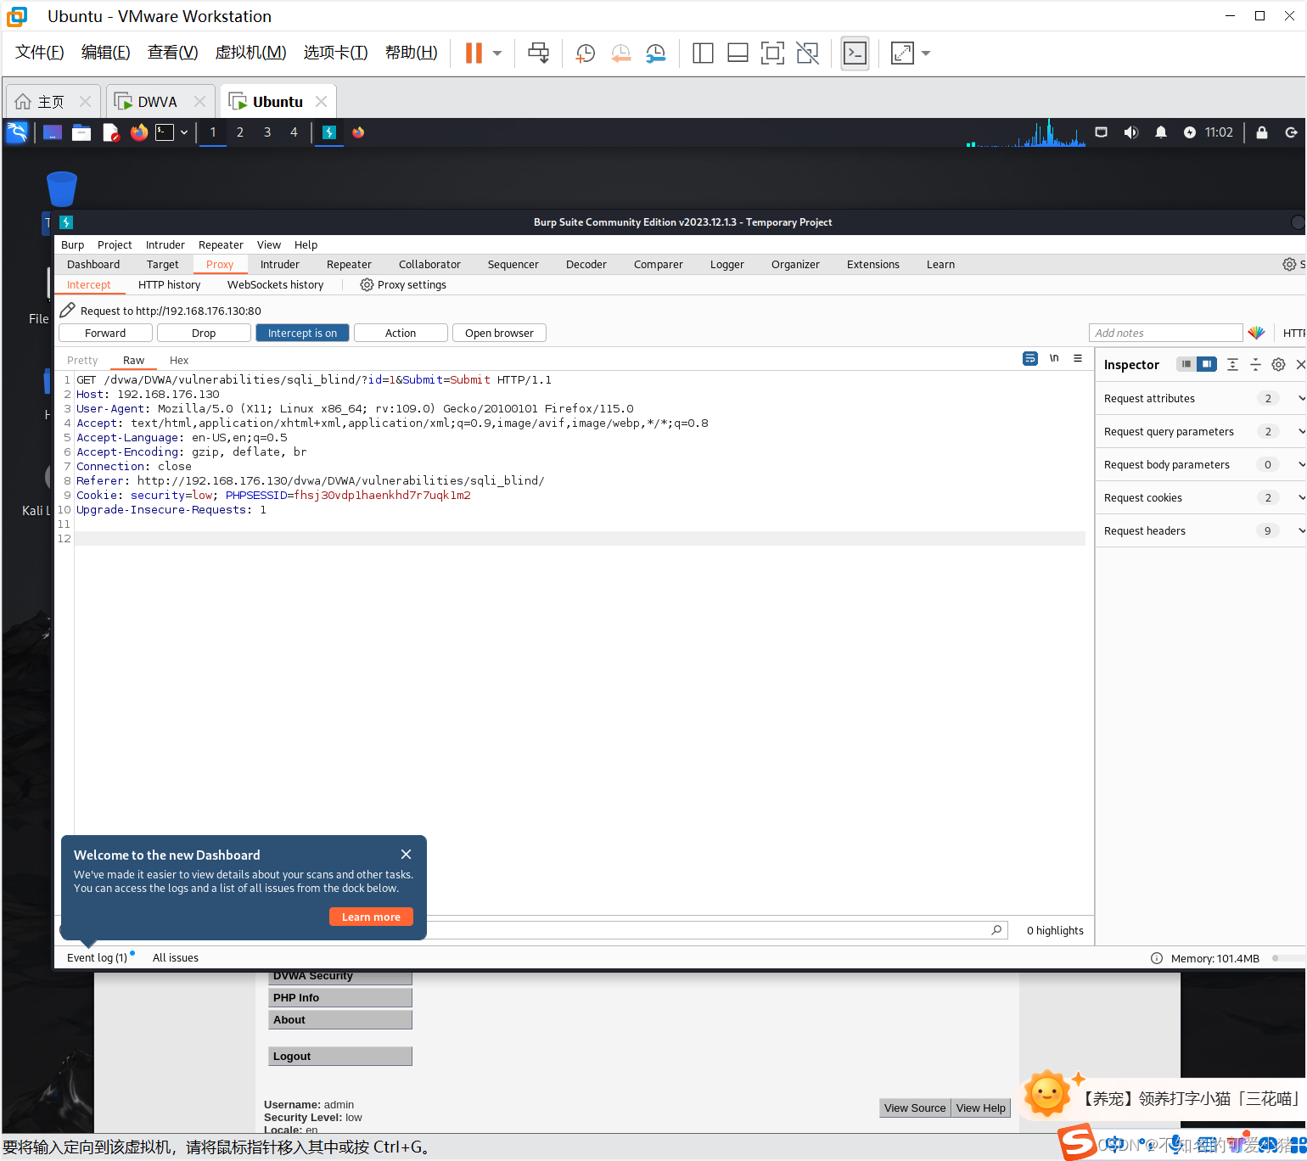Open the Decoder tab
The height and width of the screenshot is (1161, 1307).
pos(586,265)
